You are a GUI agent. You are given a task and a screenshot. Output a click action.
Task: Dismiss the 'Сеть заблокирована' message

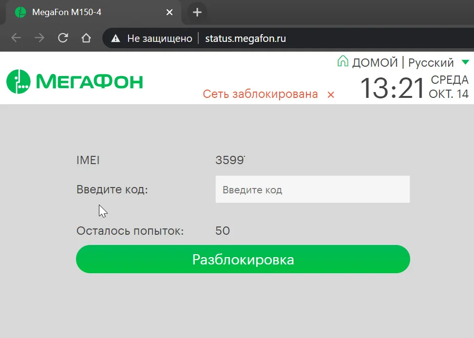pyautogui.click(x=331, y=95)
